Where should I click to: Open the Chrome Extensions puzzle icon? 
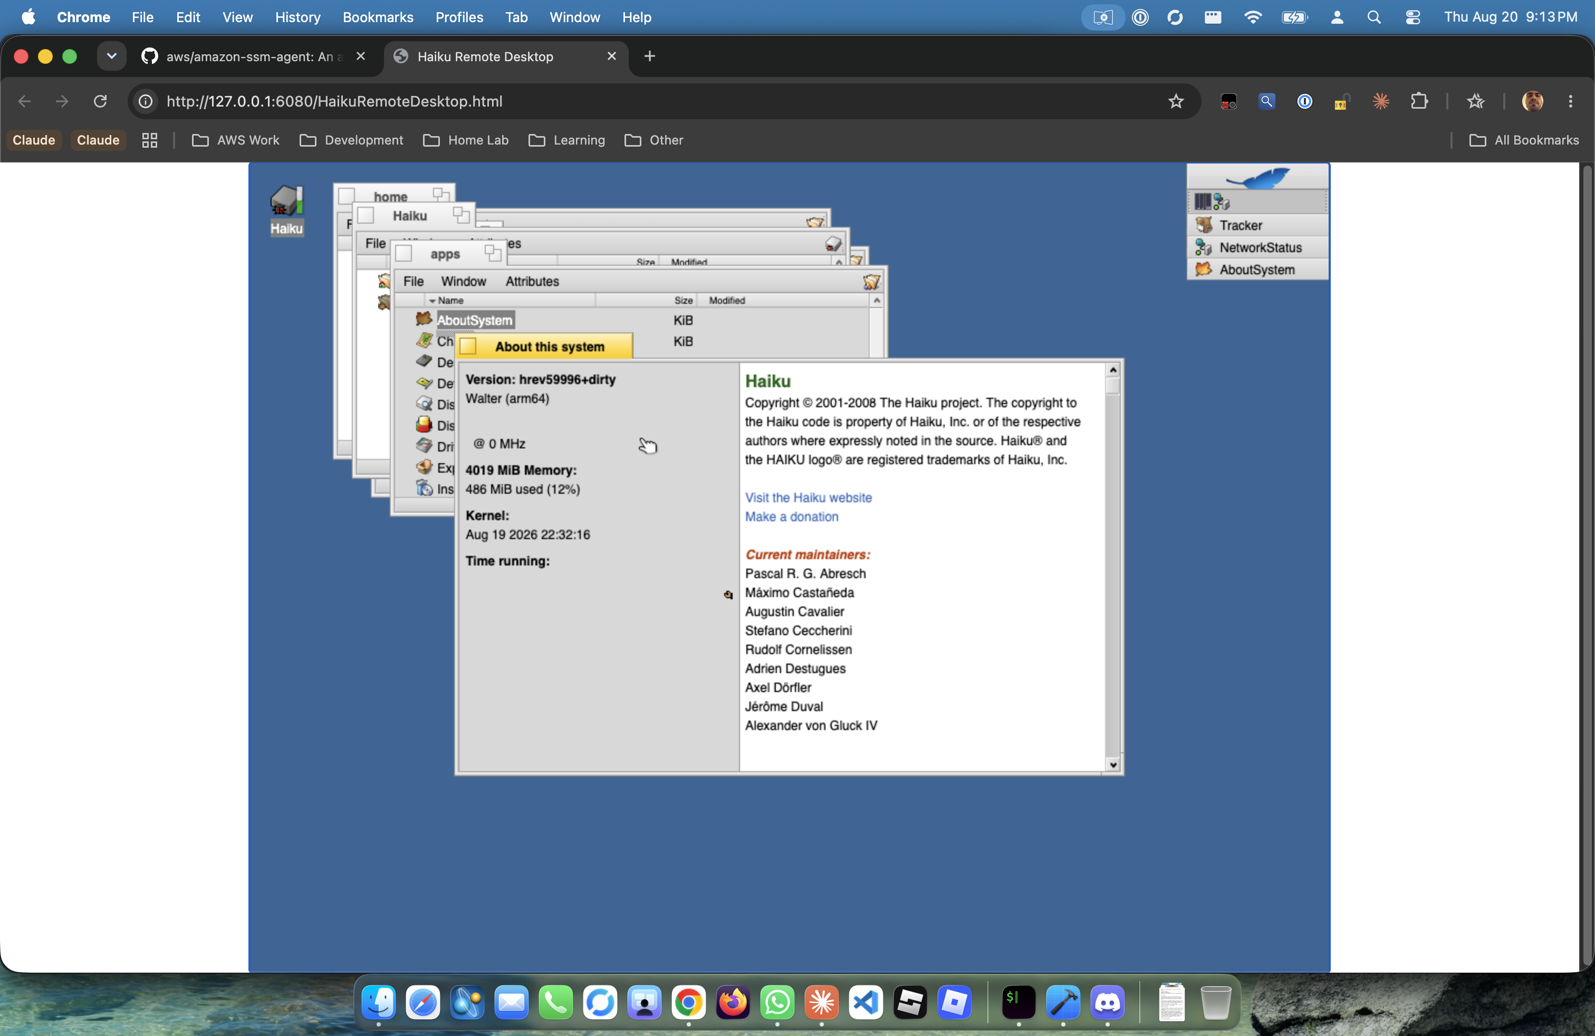pyautogui.click(x=1419, y=101)
